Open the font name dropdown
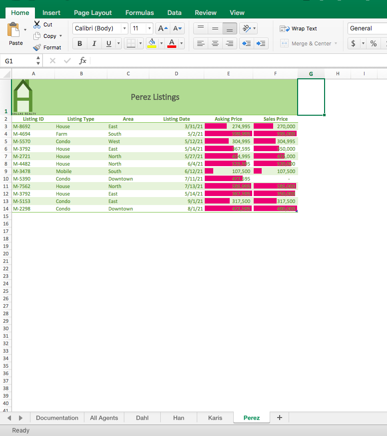The height and width of the screenshot is (436, 387). click(124, 28)
